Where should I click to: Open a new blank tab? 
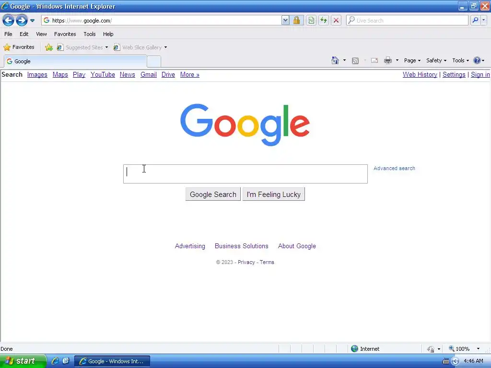(154, 61)
